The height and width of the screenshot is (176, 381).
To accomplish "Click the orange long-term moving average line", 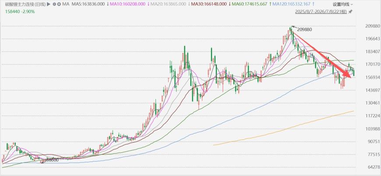I will (x=283, y=128).
